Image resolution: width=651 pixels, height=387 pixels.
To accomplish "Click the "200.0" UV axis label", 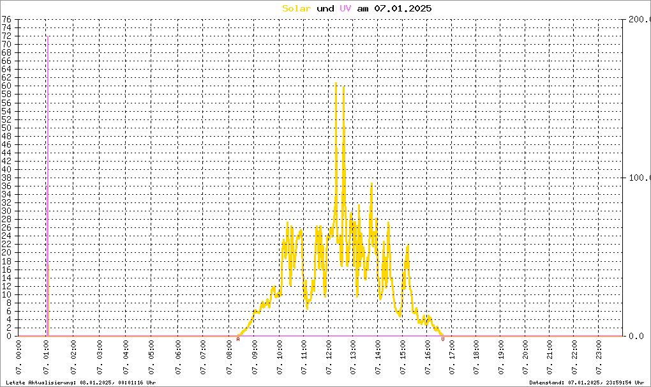I will (638, 20).
